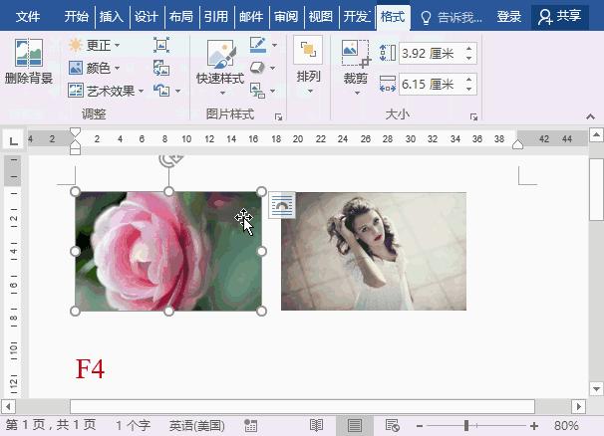Expand the Picture Effects dropdown arrow

click(273, 68)
